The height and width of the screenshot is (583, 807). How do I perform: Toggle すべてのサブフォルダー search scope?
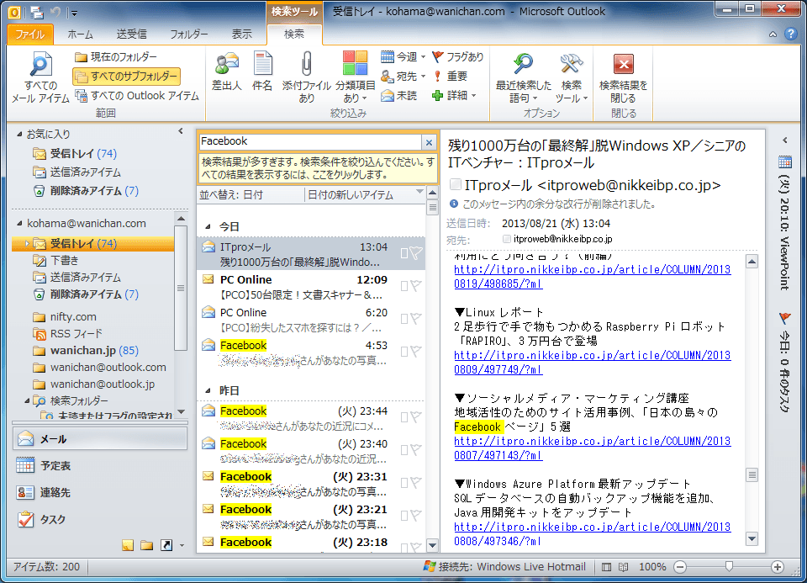(126, 77)
